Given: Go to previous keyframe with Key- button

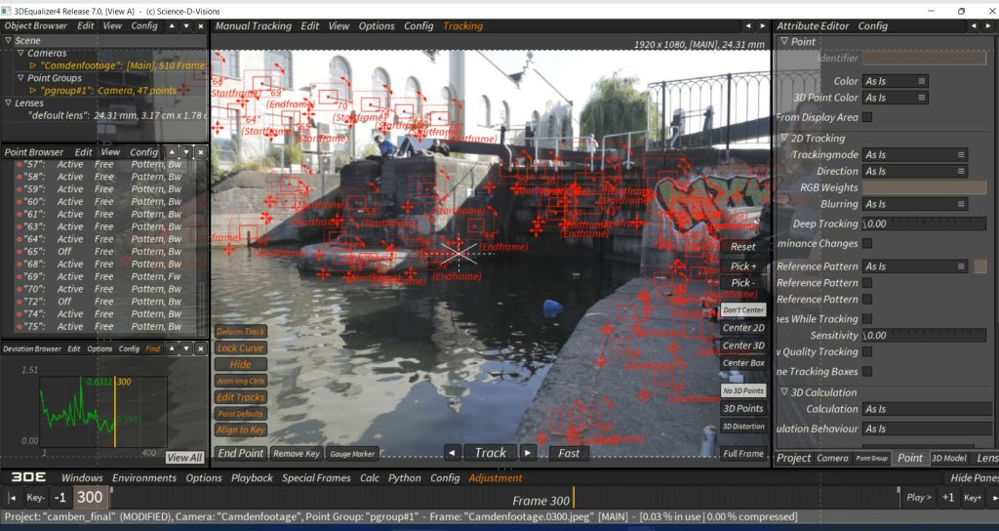Looking at the screenshot, I should coord(36,498).
